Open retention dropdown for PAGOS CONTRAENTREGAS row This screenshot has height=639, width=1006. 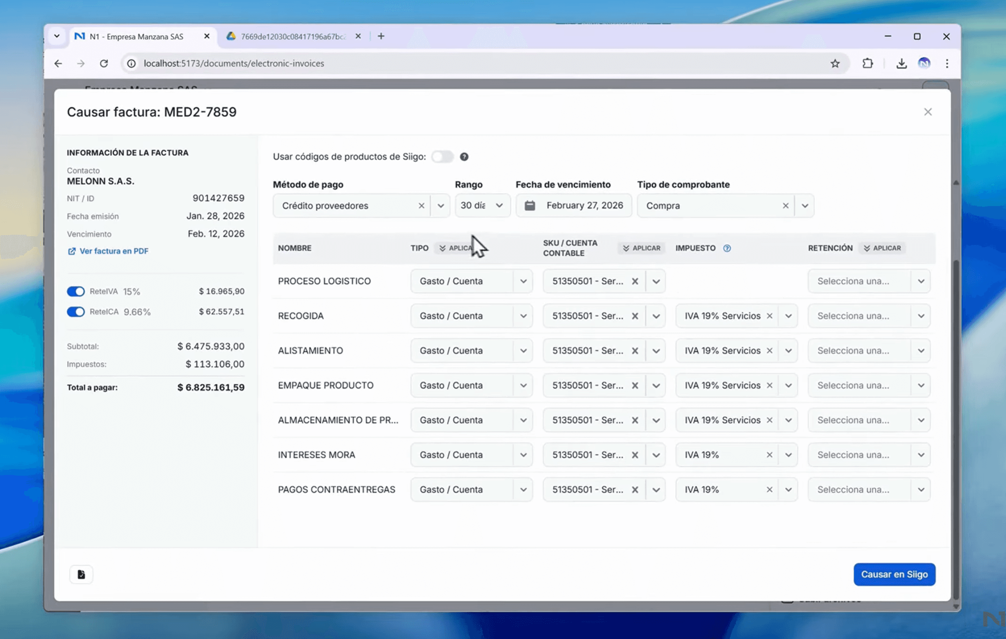click(x=920, y=489)
